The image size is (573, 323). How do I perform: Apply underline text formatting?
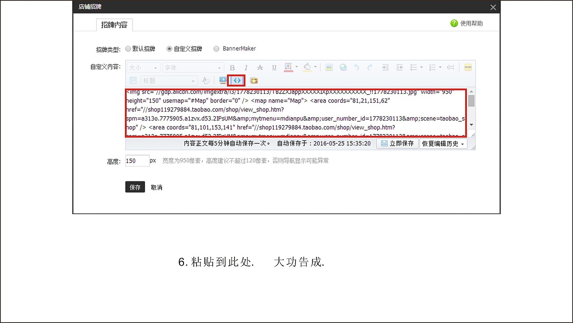(x=274, y=68)
